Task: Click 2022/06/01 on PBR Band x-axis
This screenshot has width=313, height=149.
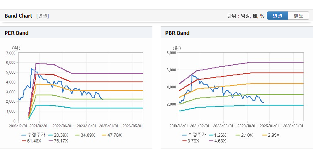Action: (223, 126)
